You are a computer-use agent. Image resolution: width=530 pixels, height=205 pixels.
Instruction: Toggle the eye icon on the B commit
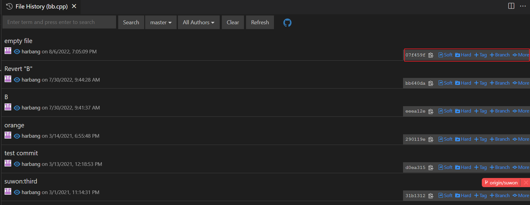(x=17, y=108)
